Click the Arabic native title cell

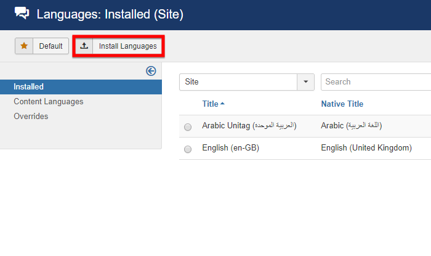[x=352, y=125]
